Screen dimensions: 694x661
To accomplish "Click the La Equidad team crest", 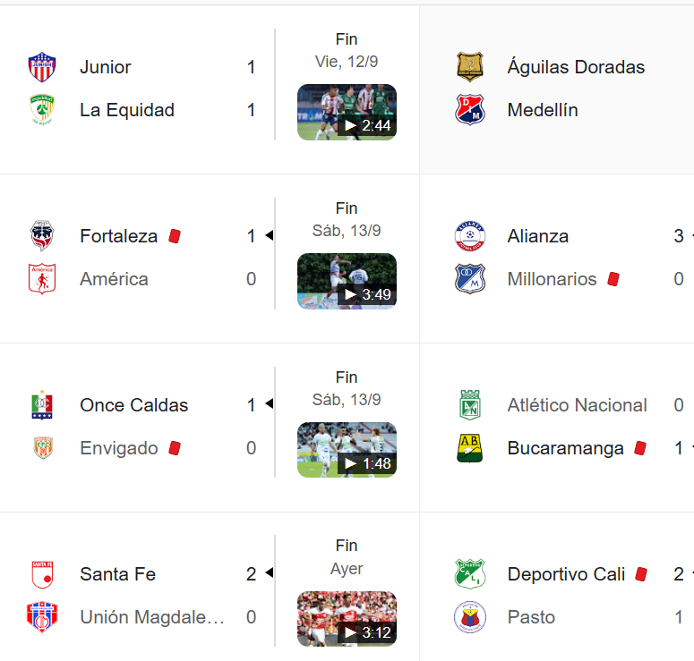I will (42, 109).
